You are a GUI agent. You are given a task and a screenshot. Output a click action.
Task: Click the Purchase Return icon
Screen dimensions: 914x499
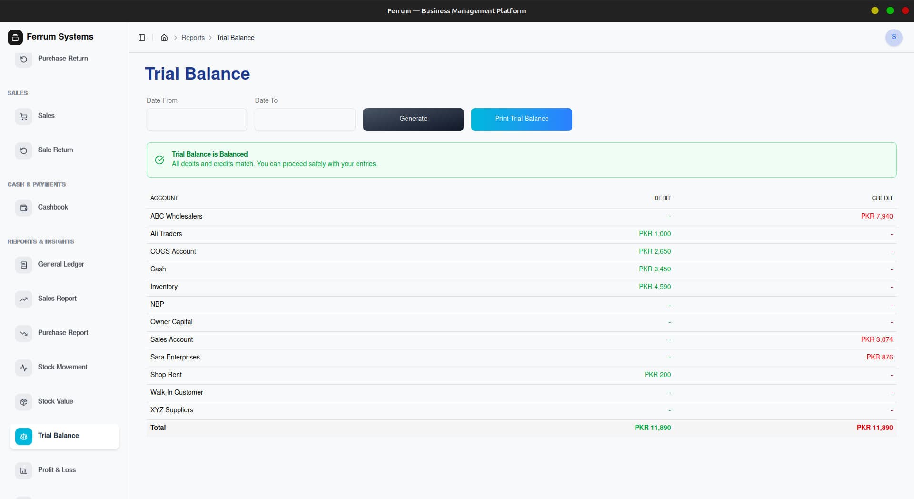[x=24, y=59]
